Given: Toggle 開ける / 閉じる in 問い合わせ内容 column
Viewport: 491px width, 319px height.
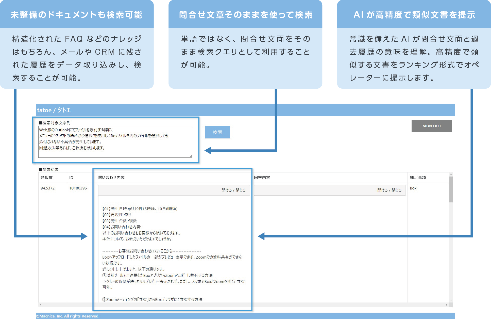Looking at the screenshot, I should pyautogui.click(x=233, y=190).
